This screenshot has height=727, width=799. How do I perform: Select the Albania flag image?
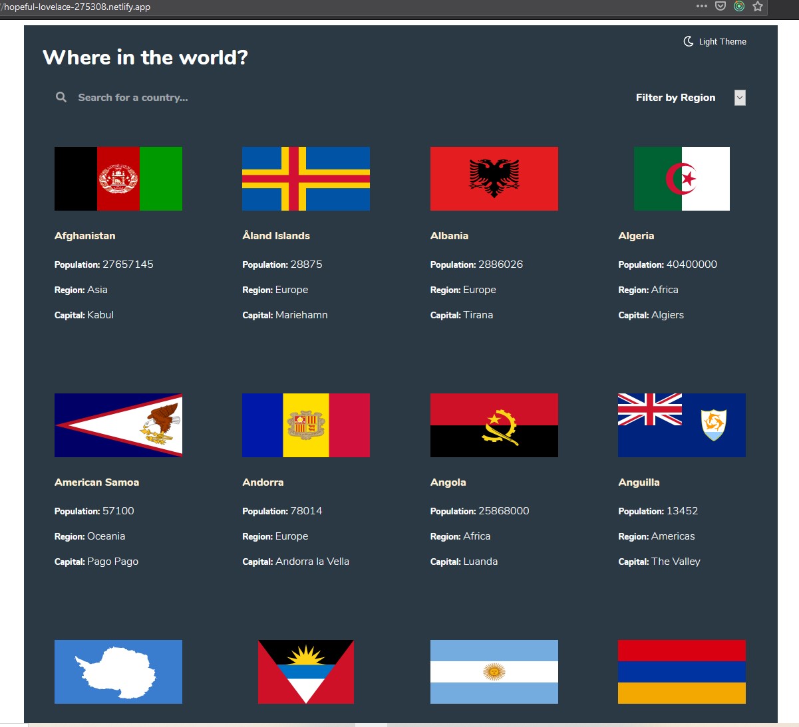click(494, 178)
